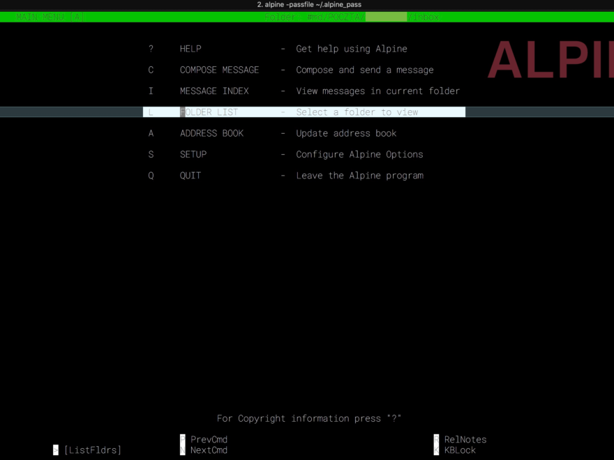This screenshot has width=614, height=460.
Task: Click the '>' key beside ListFldrs
Action: [x=56, y=450]
